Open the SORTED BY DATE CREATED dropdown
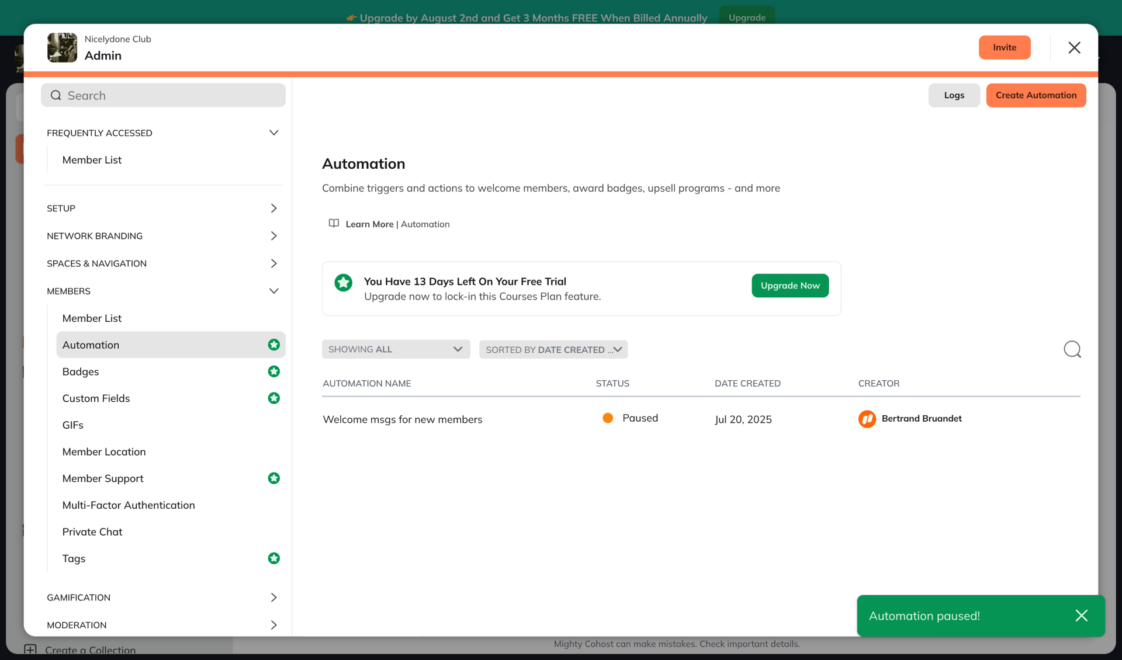 pos(553,349)
